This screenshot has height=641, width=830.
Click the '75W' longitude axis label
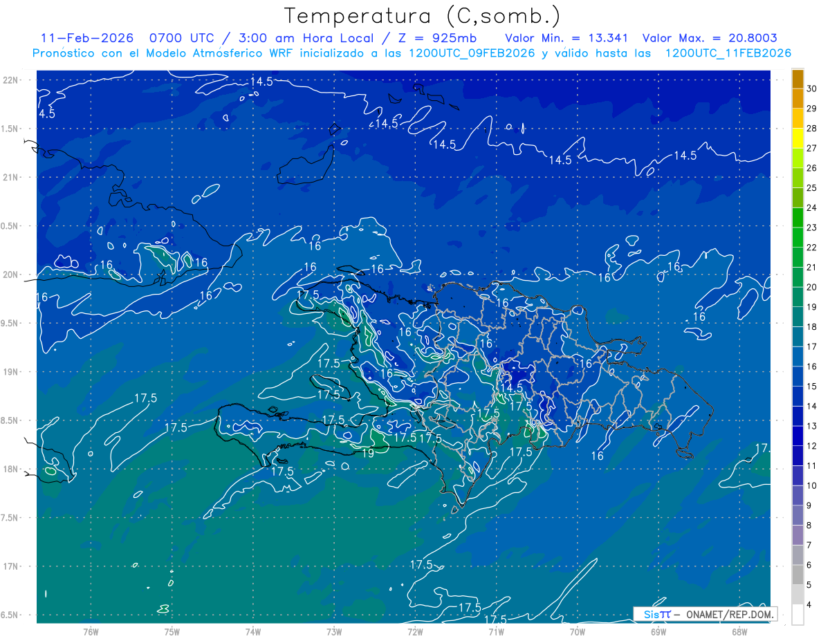[172, 631]
